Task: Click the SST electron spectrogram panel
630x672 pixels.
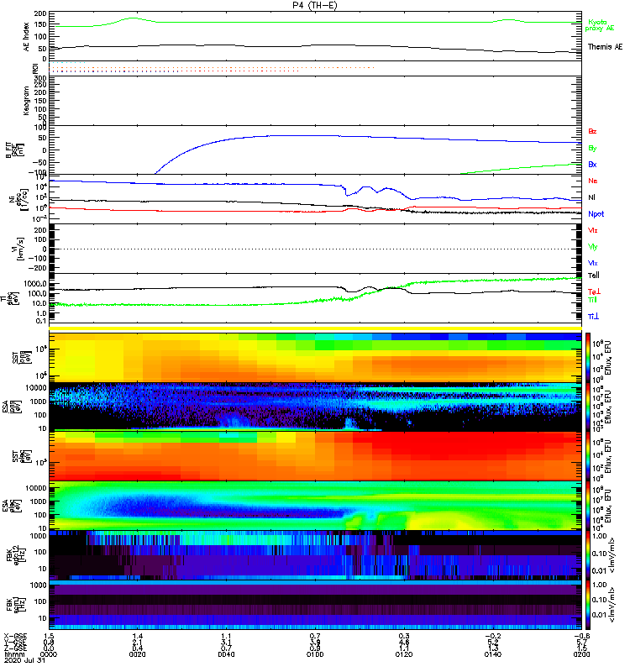Action: 315,456
